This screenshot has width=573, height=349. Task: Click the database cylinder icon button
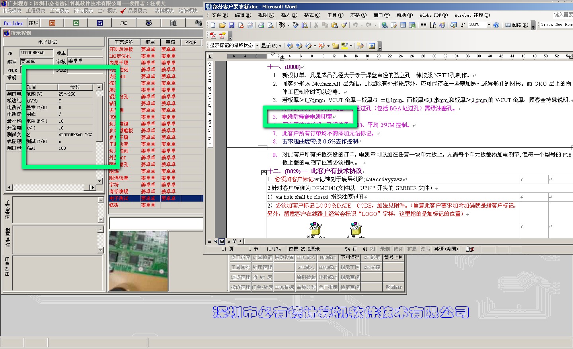pyautogui.click(x=173, y=23)
